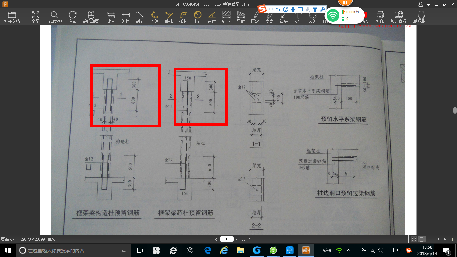Open Internet Explorer from taskbar
This screenshot has height=257, width=457.
coord(224,250)
